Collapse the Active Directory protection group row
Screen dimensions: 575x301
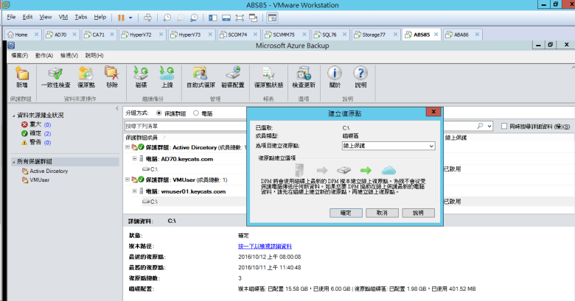[x=127, y=147]
